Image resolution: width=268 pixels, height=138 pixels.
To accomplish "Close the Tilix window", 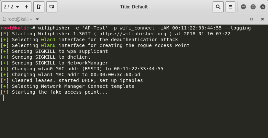I will [262, 6].
